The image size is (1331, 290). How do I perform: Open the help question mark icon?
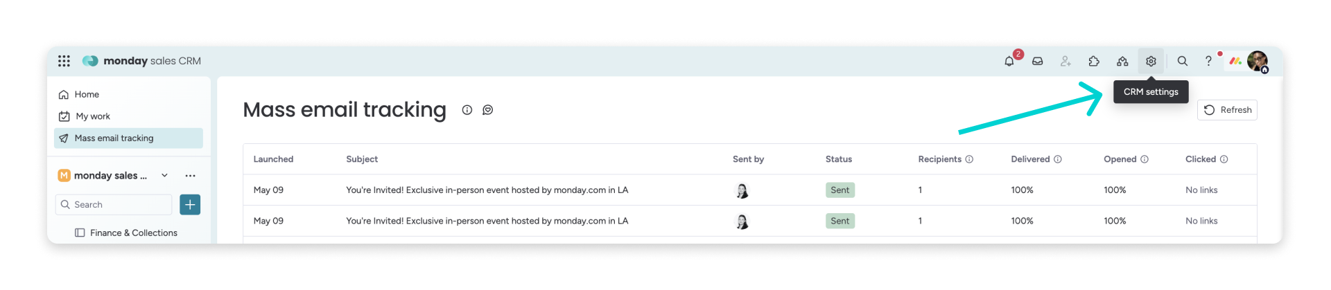pyautogui.click(x=1208, y=61)
